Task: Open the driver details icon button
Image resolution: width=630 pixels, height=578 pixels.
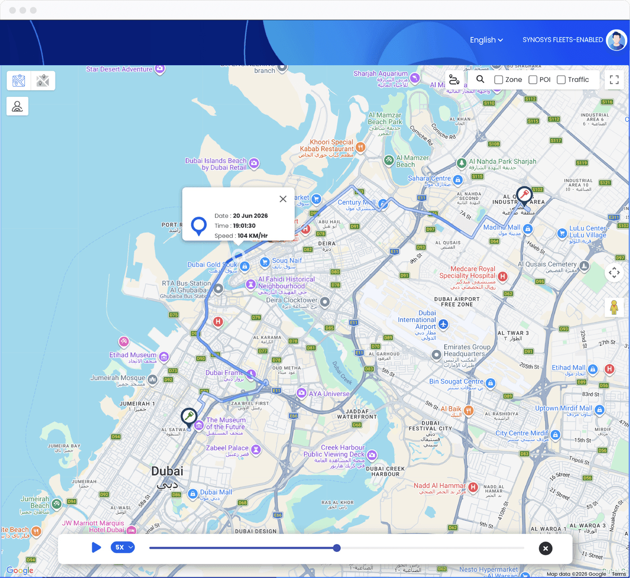Action: (x=18, y=106)
